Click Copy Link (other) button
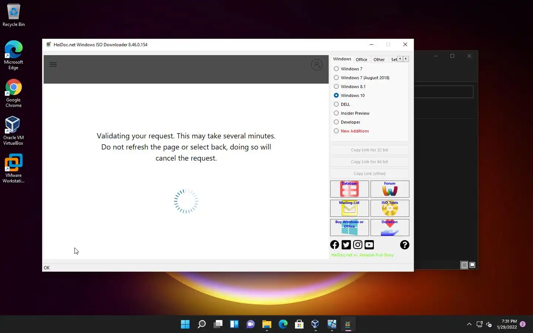 [x=369, y=174]
